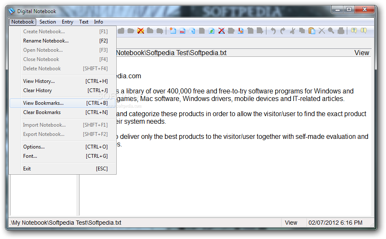The height and width of the screenshot is (239, 386).
Task: Click the text 'and categorize these products'
Action: pyautogui.click(x=160, y=114)
